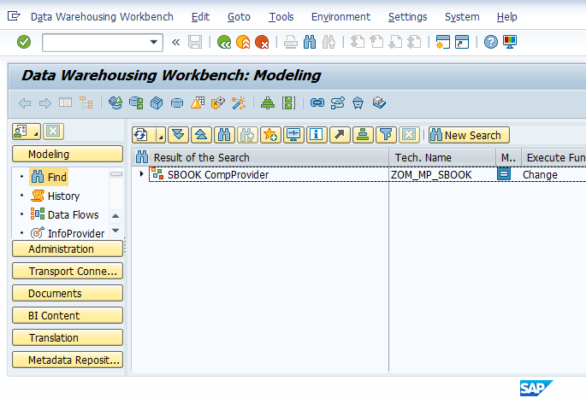This screenshot has width=586, height=398.
Task: Click the red Cancel icon
Action: (x=262, y=42)
